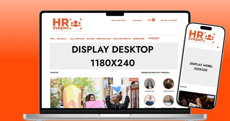Click the people icon in laptop logo

(x=76, y=24)
